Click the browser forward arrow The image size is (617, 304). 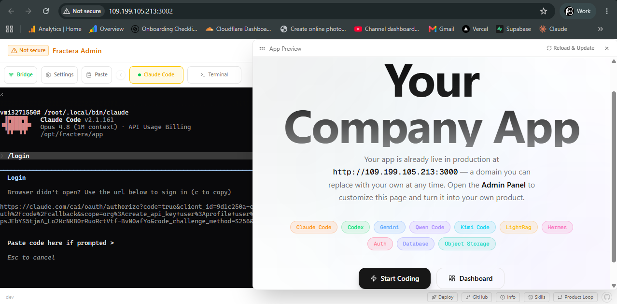pos(28,11)
